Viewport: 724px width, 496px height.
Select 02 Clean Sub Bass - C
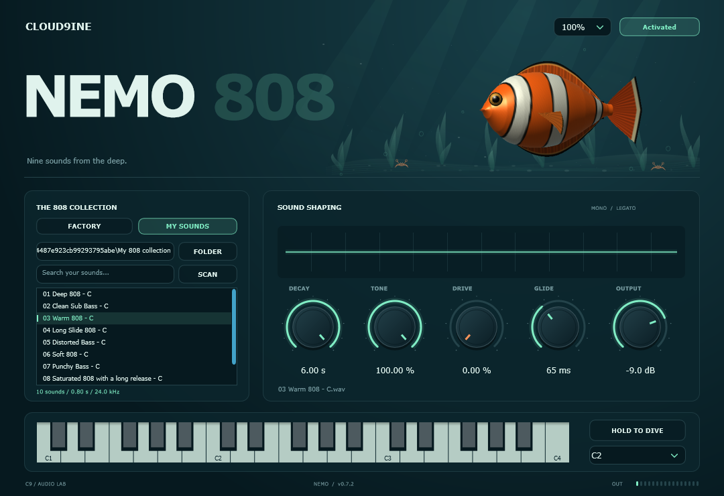[x=134, y=306]
